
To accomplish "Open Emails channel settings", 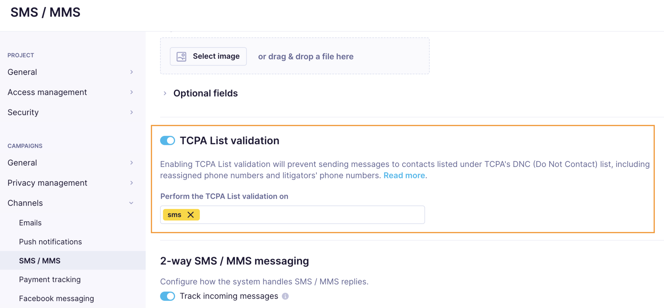I will click(30, 223).
